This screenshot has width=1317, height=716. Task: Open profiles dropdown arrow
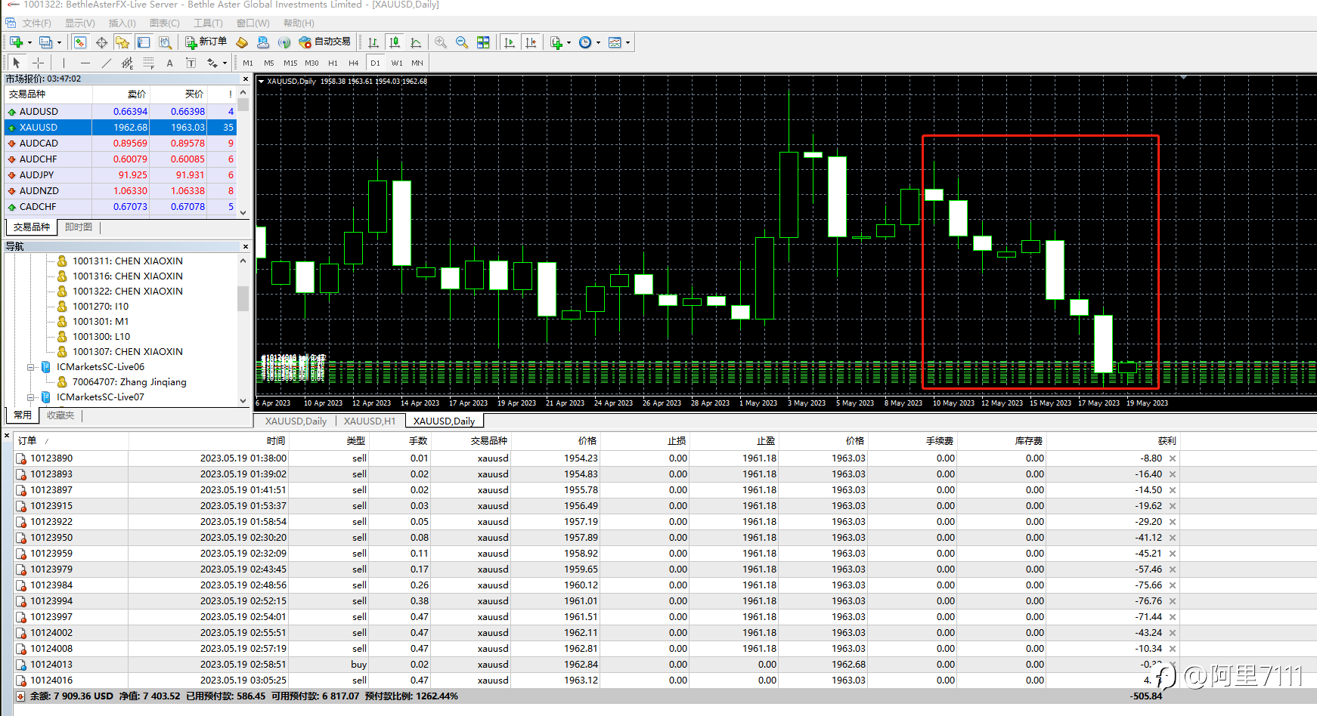(59, 42)
